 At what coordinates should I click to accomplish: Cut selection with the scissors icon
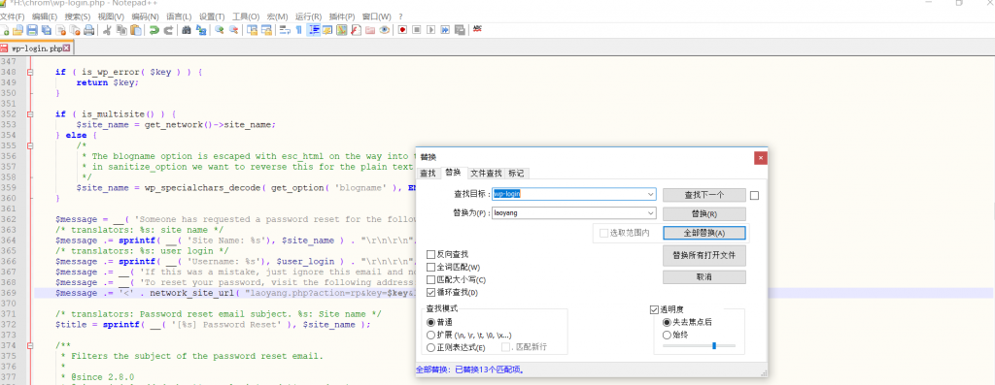coord(107,30)
